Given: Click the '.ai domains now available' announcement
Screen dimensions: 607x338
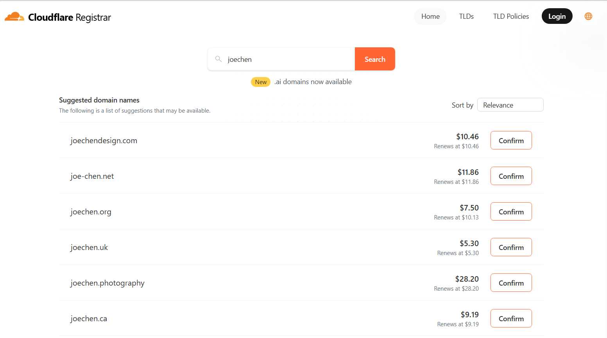Looking at the screenshot, I should point(313,82).
